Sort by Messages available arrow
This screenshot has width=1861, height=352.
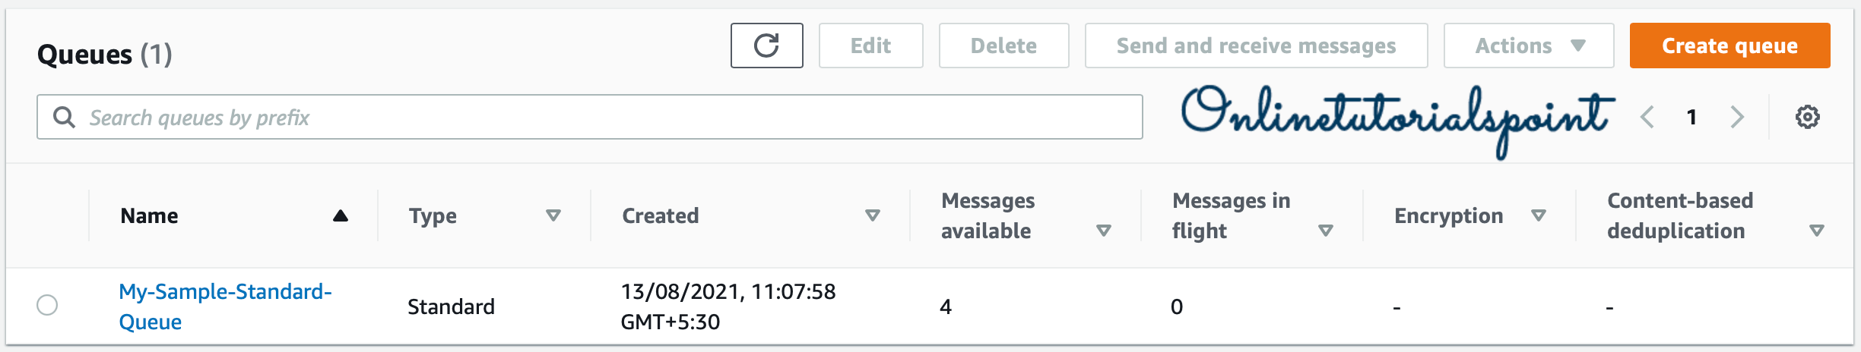(1104, 231)
